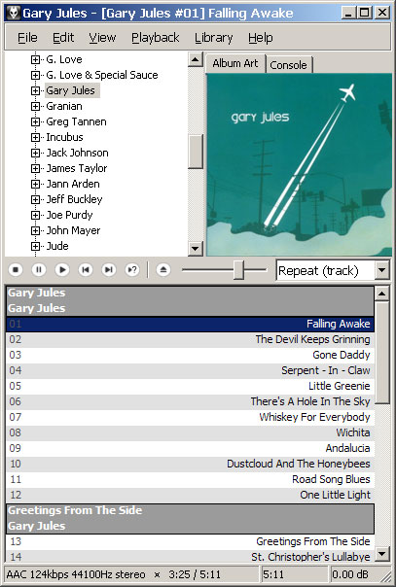Click the eject/open file icon

click(x=163, y=269)
